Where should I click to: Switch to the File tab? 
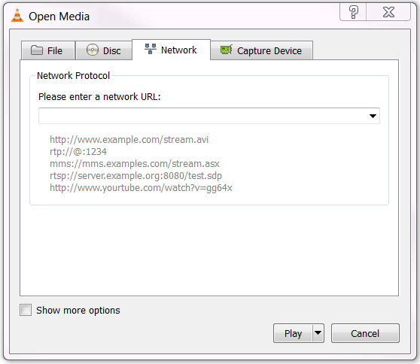(48, 50)
